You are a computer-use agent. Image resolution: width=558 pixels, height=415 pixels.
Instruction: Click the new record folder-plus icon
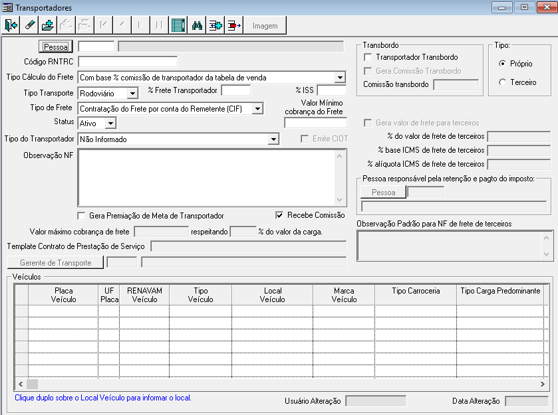click(48, 25)
